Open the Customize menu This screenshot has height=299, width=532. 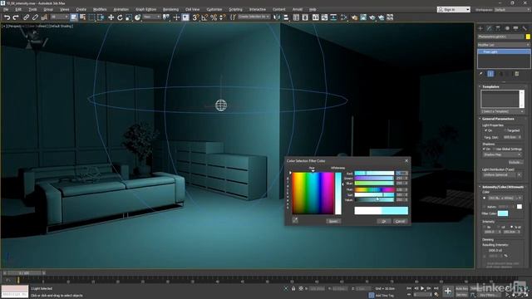click(x=214, y=9)
